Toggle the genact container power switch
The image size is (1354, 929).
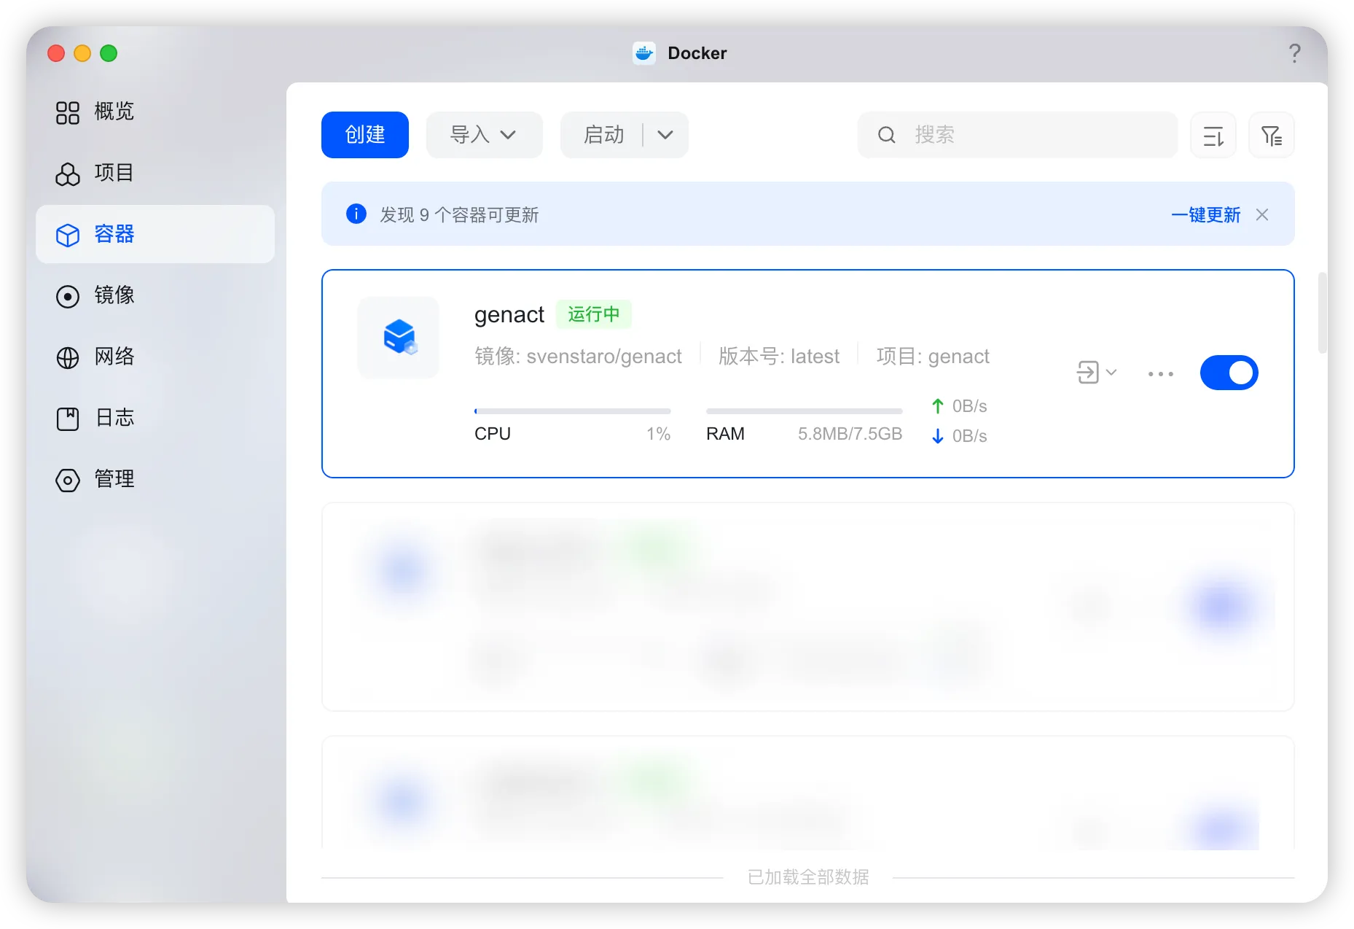(x=1229, y=373)
